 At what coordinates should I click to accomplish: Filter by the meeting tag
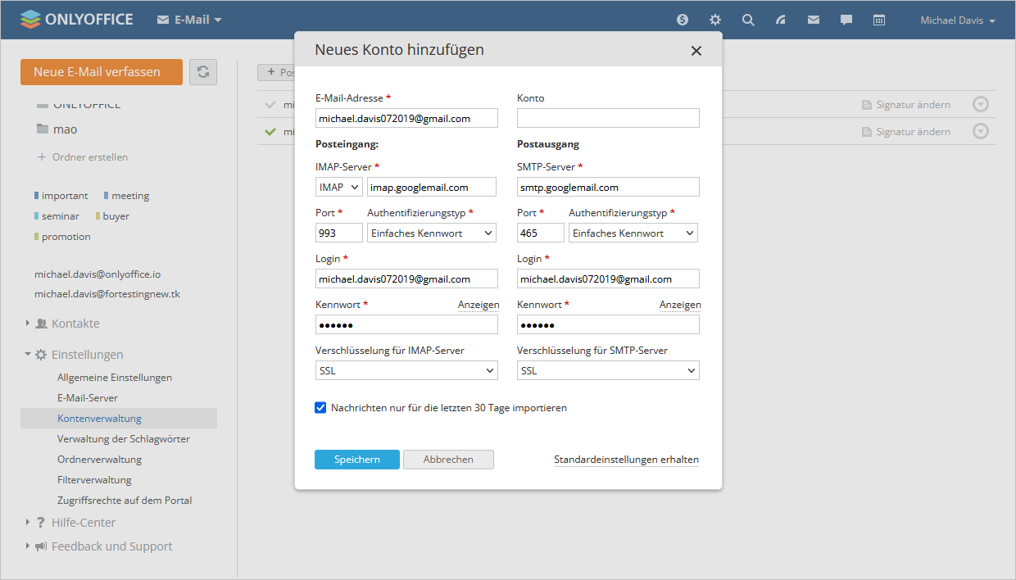pyautogui.click(x=127, y=196)
